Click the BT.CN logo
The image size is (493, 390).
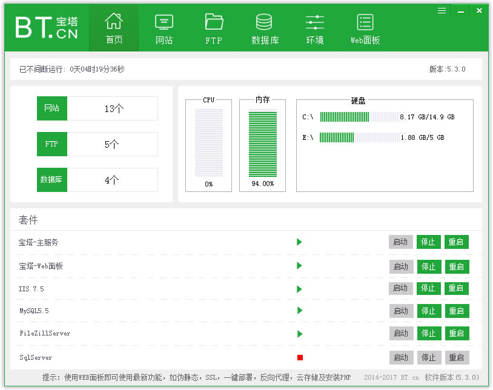pos(47,28)
